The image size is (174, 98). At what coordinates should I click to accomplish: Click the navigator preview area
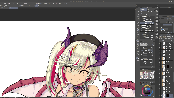(166, 12)
